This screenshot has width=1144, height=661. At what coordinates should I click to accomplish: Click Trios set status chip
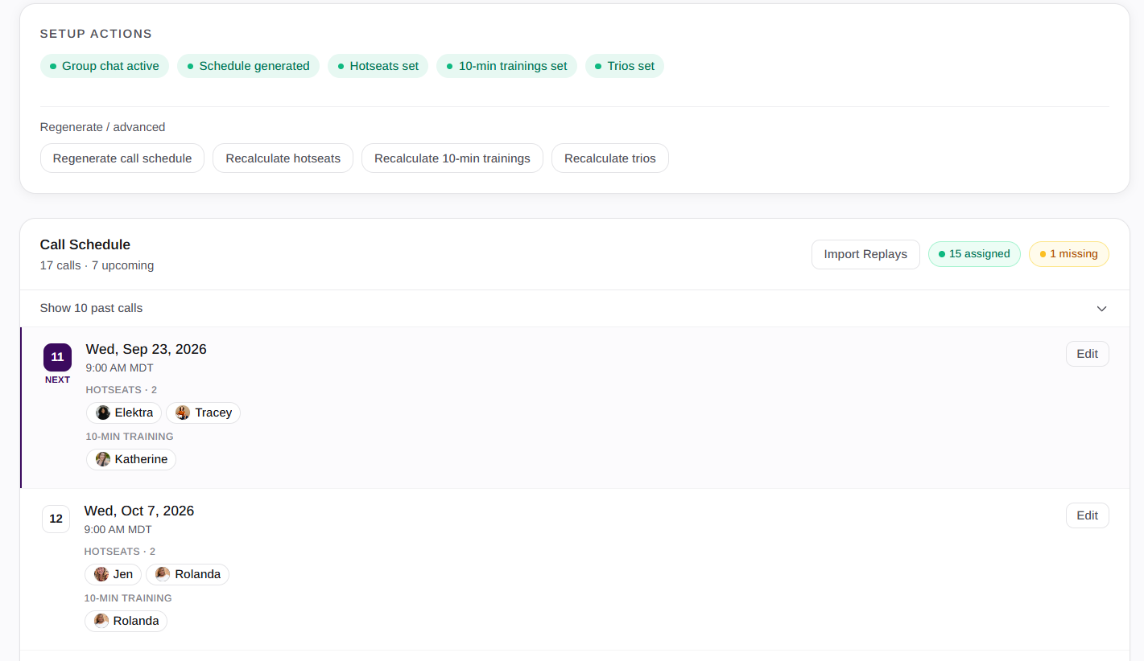(625, 66)
